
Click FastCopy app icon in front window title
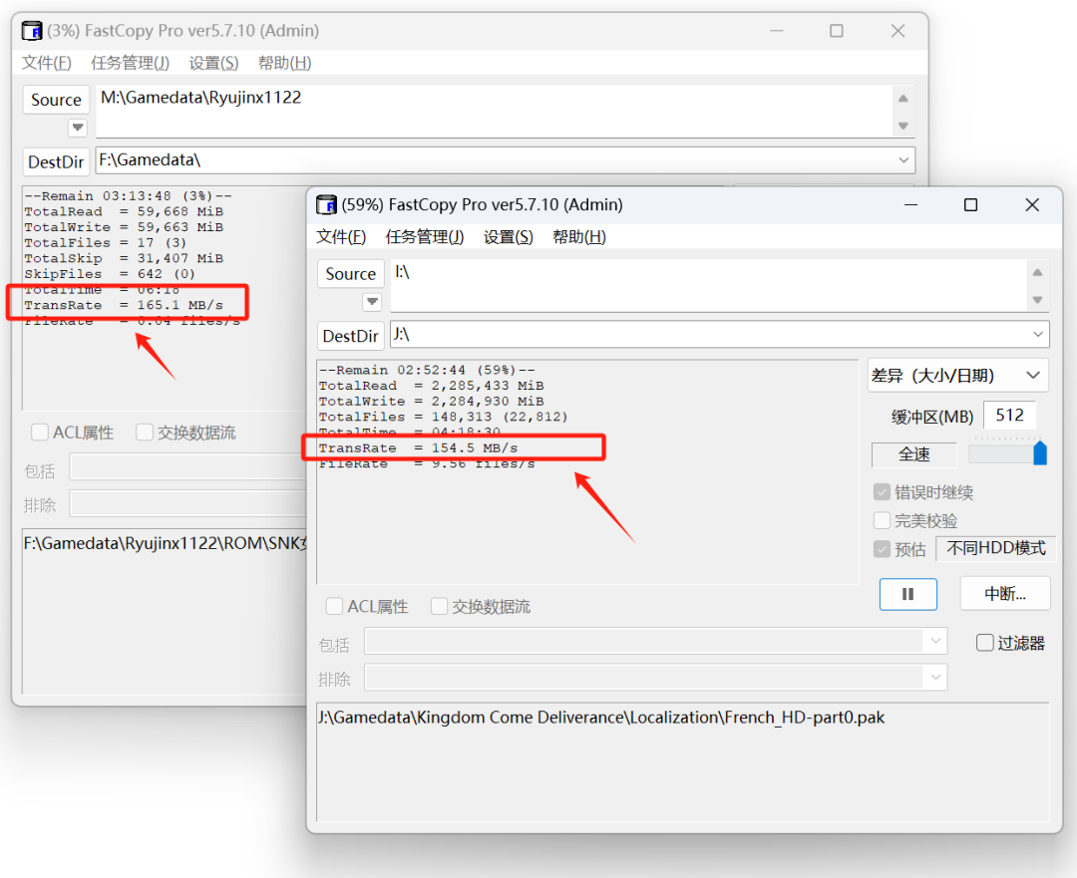(326, 204)
